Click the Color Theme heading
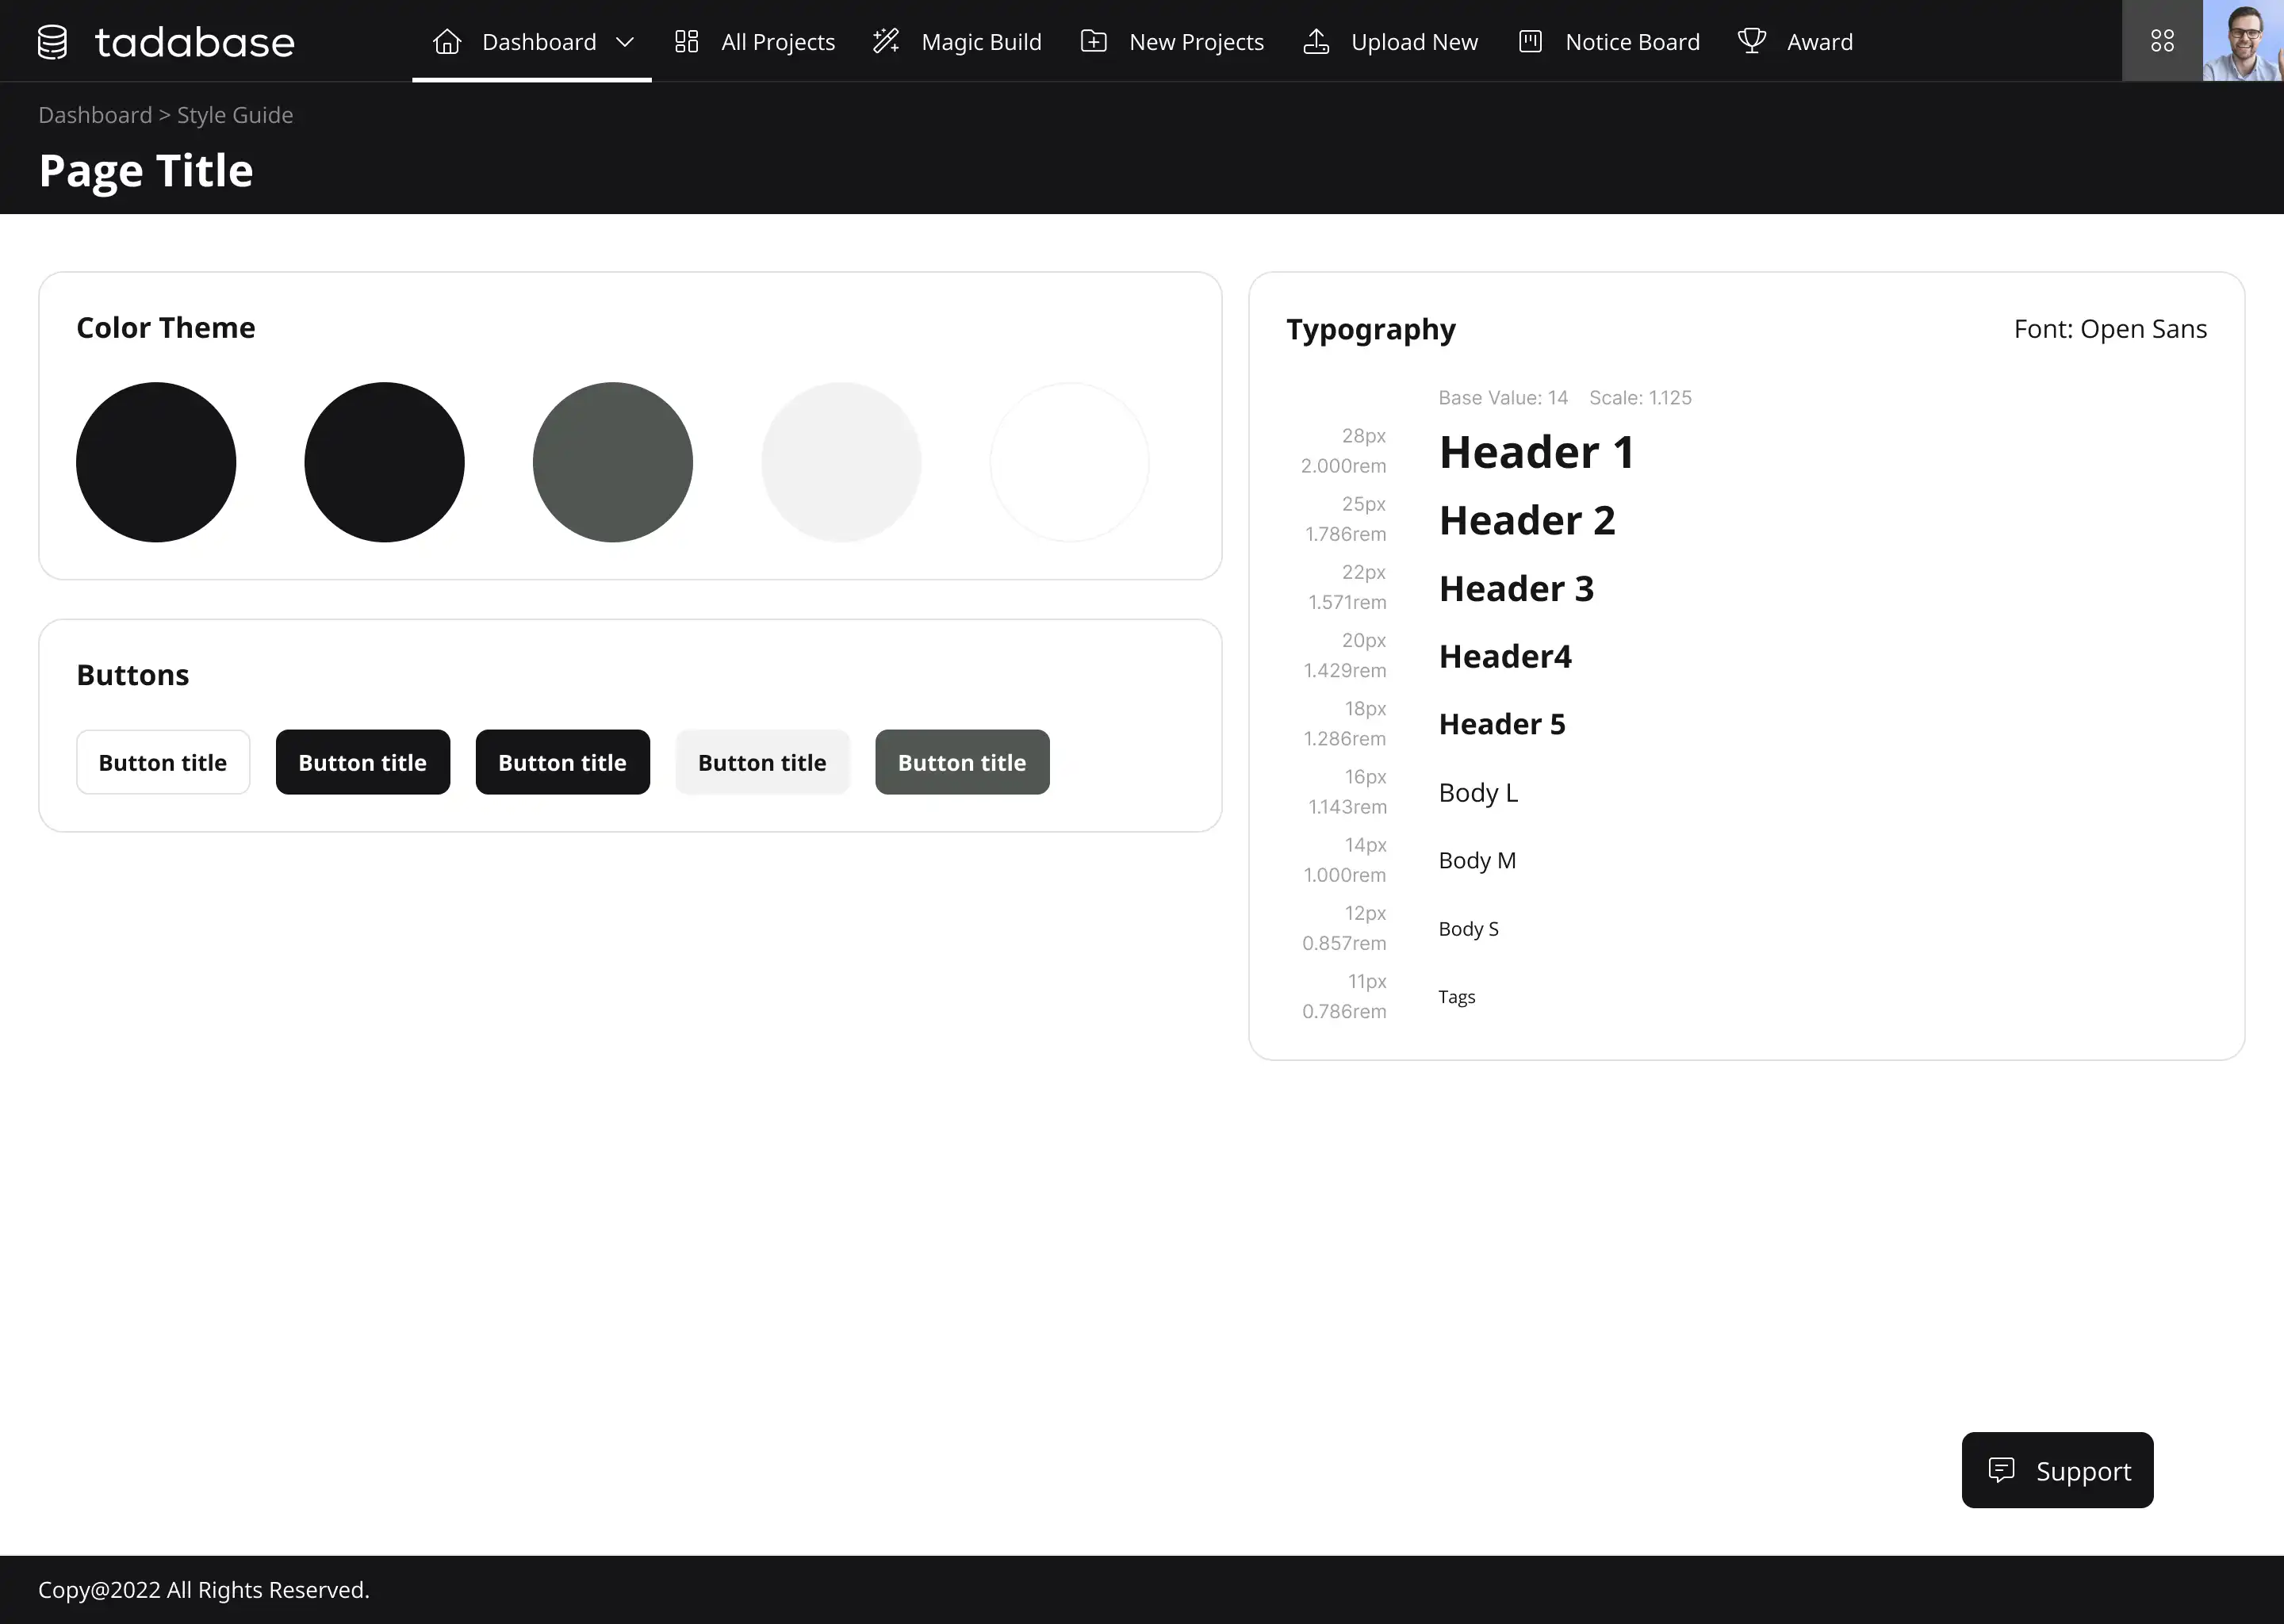2284x1624 pixels. coord(166,328)
